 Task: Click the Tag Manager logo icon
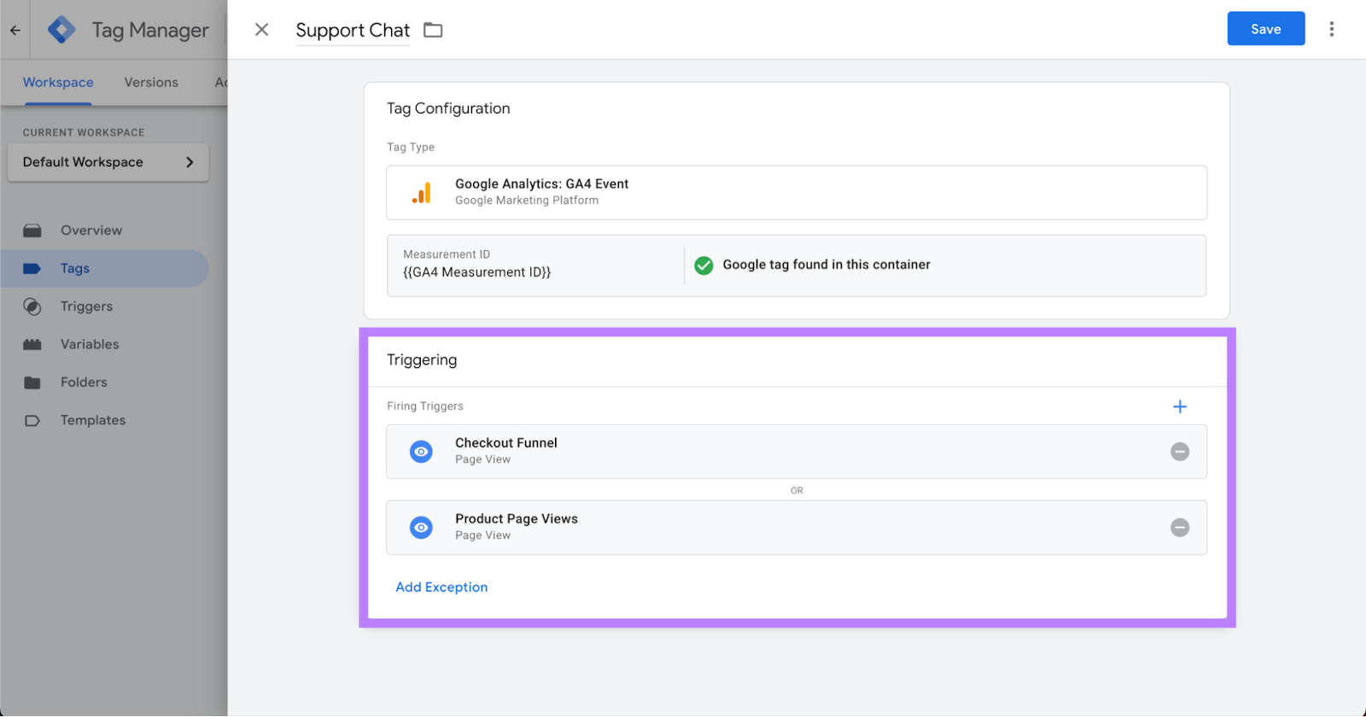point(61,30)
